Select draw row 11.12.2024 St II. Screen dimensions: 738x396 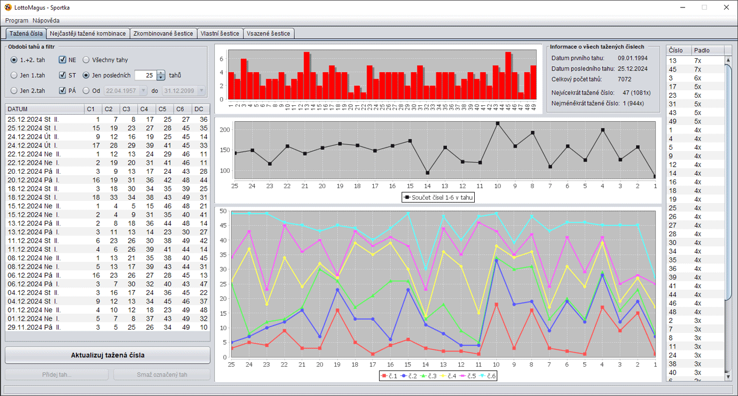pyautogui.click(x=107, y=240)
